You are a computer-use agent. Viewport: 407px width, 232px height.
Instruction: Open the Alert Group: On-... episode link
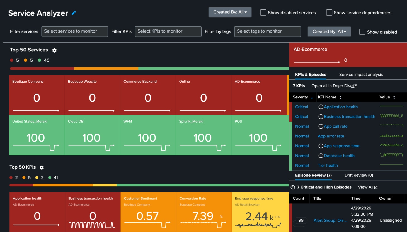pos(330,221)
